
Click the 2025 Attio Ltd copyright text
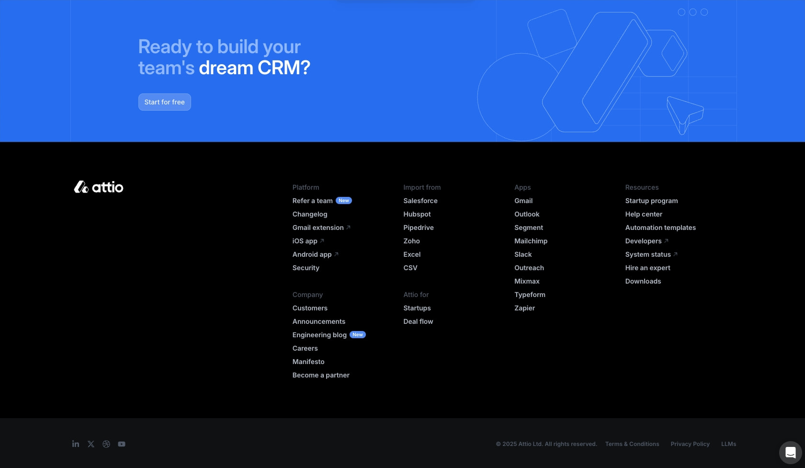(x=546, y=444)
